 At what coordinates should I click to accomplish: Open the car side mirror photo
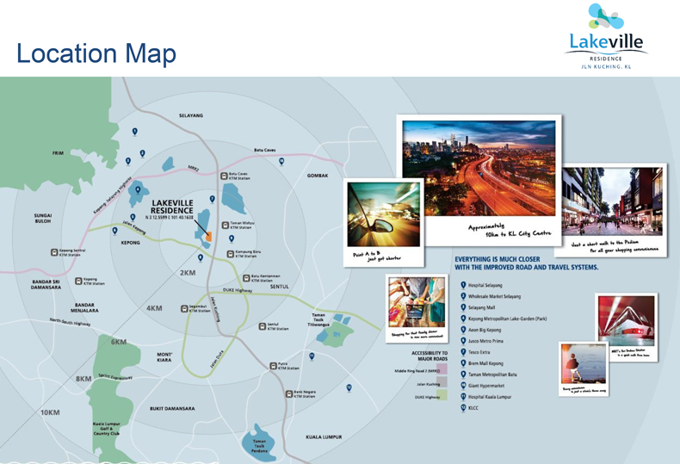point(384,214)
